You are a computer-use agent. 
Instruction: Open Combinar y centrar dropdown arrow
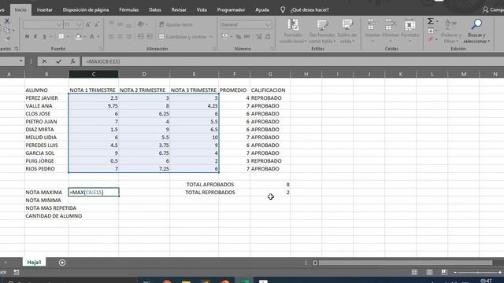211,37
